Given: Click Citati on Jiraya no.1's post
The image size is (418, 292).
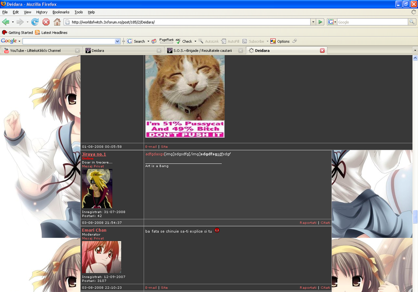Looking at the screenshot, I should point(325,223).
